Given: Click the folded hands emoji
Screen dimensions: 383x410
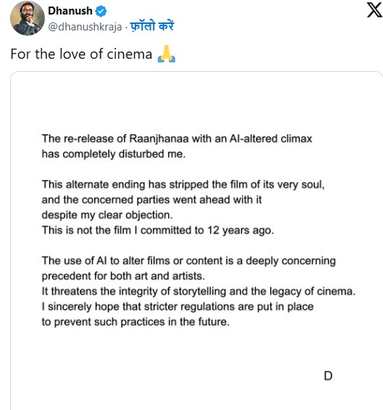Looking at the screenshot, I should click(x=167, y=54).
